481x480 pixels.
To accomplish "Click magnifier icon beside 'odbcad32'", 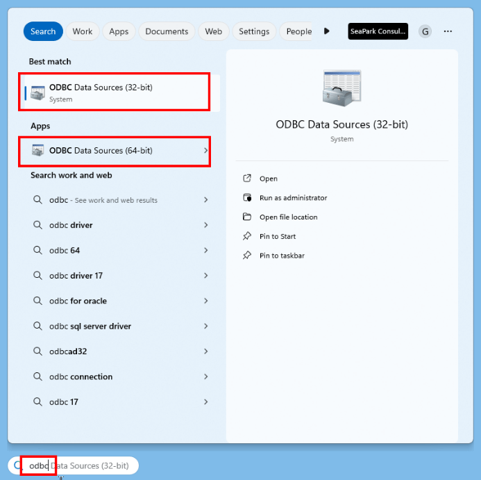I will [37, 351].
